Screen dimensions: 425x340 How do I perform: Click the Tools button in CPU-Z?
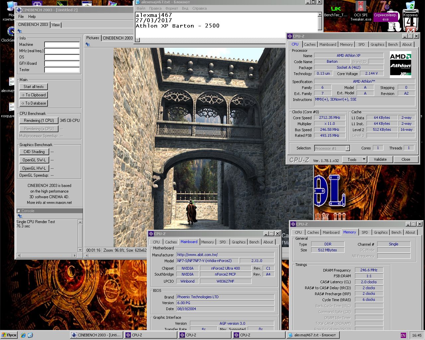tap(352, 159)
